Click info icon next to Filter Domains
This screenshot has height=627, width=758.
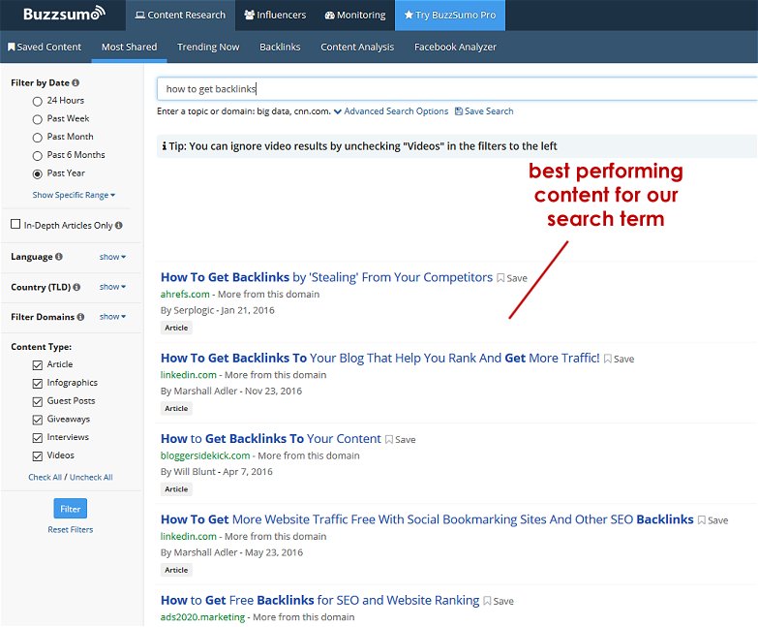coord(80,317)
